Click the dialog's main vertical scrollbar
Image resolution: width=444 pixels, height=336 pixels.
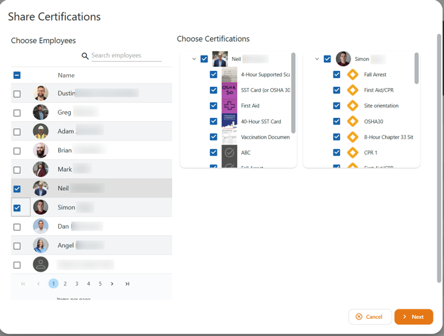(x=439, y=158)
